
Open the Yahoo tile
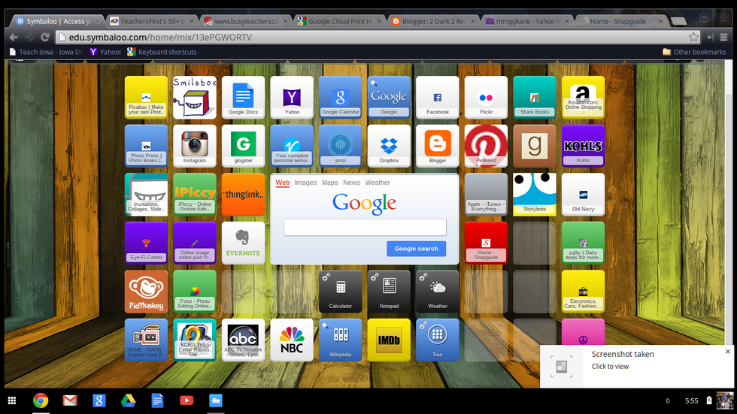[292, 97]
